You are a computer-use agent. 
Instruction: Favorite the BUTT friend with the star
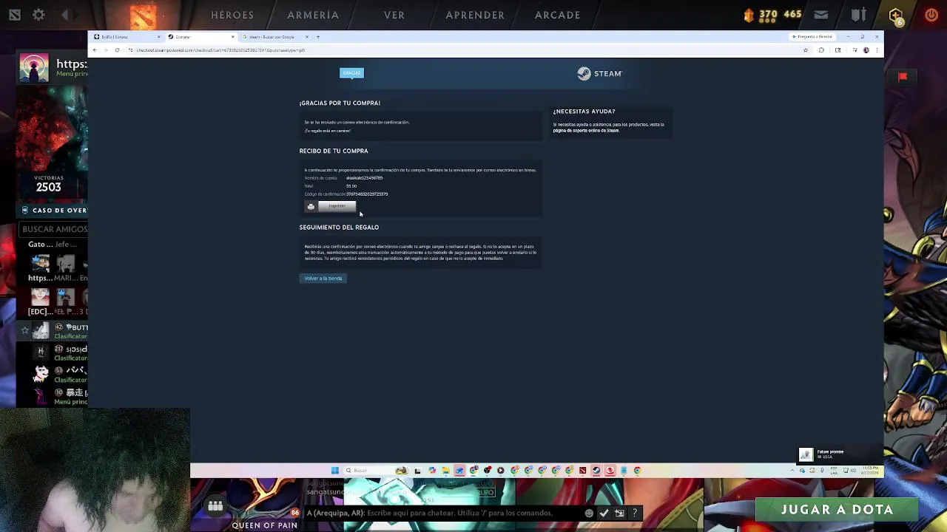(24, 330)
